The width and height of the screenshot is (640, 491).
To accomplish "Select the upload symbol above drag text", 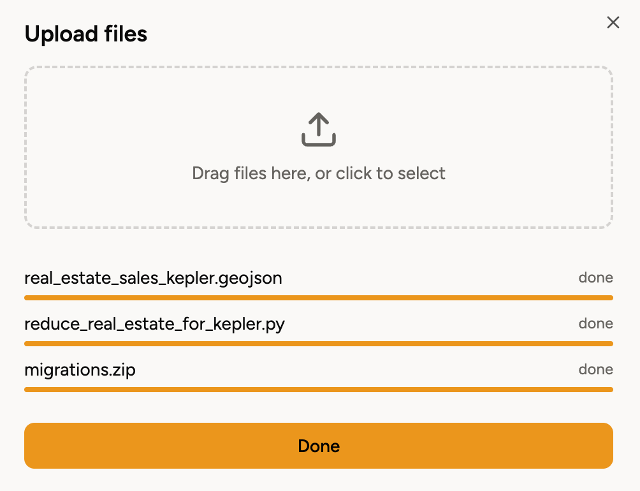I will 319,129.
